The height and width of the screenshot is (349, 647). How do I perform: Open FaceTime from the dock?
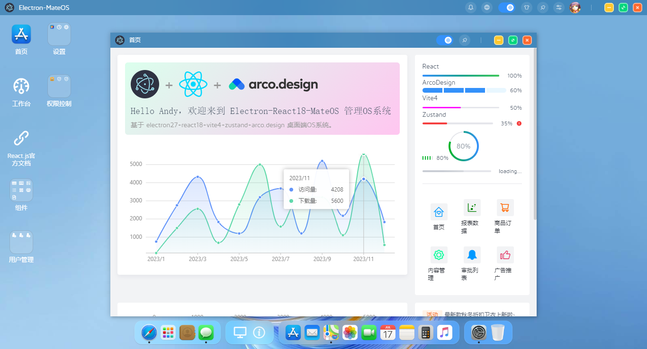tap(369, 333)
